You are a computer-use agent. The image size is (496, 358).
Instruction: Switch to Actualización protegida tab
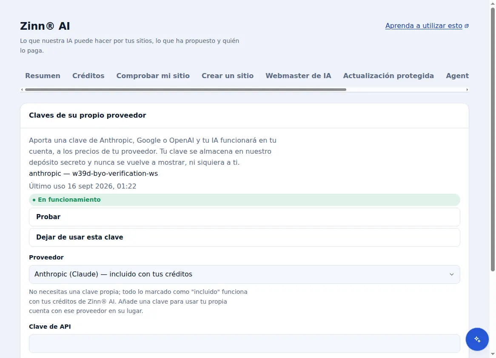[388, 76]
